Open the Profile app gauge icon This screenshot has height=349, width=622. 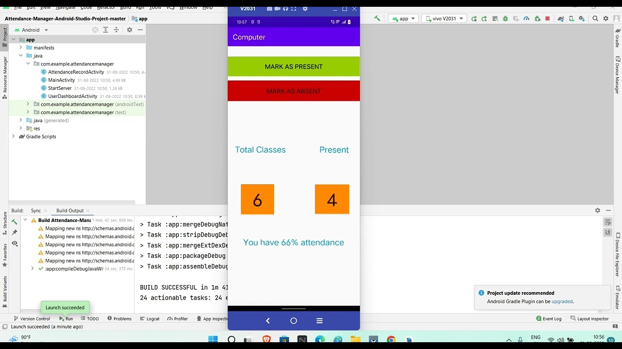[x=527, y=18]
